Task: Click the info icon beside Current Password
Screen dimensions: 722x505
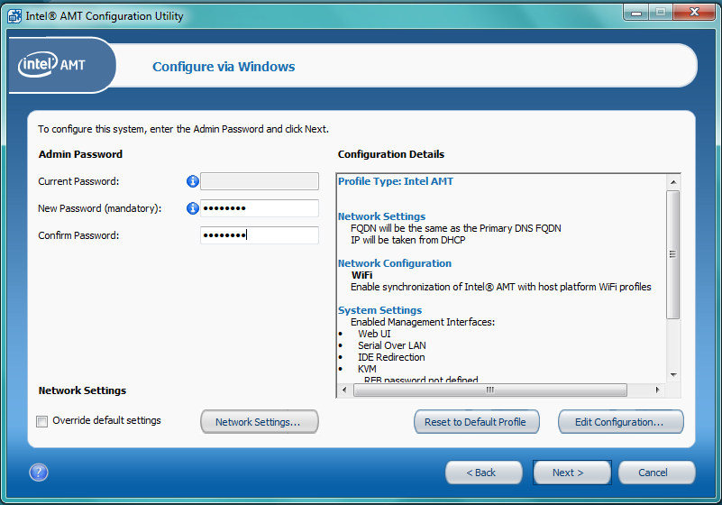Action: point(193,181)
